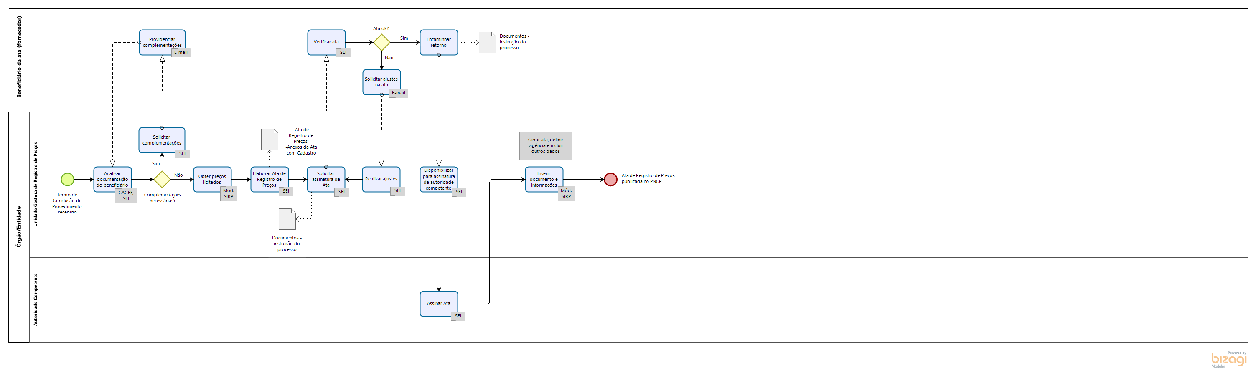Select the 'Solicitar ajustes na ata' task

click(x=381, y=81)
